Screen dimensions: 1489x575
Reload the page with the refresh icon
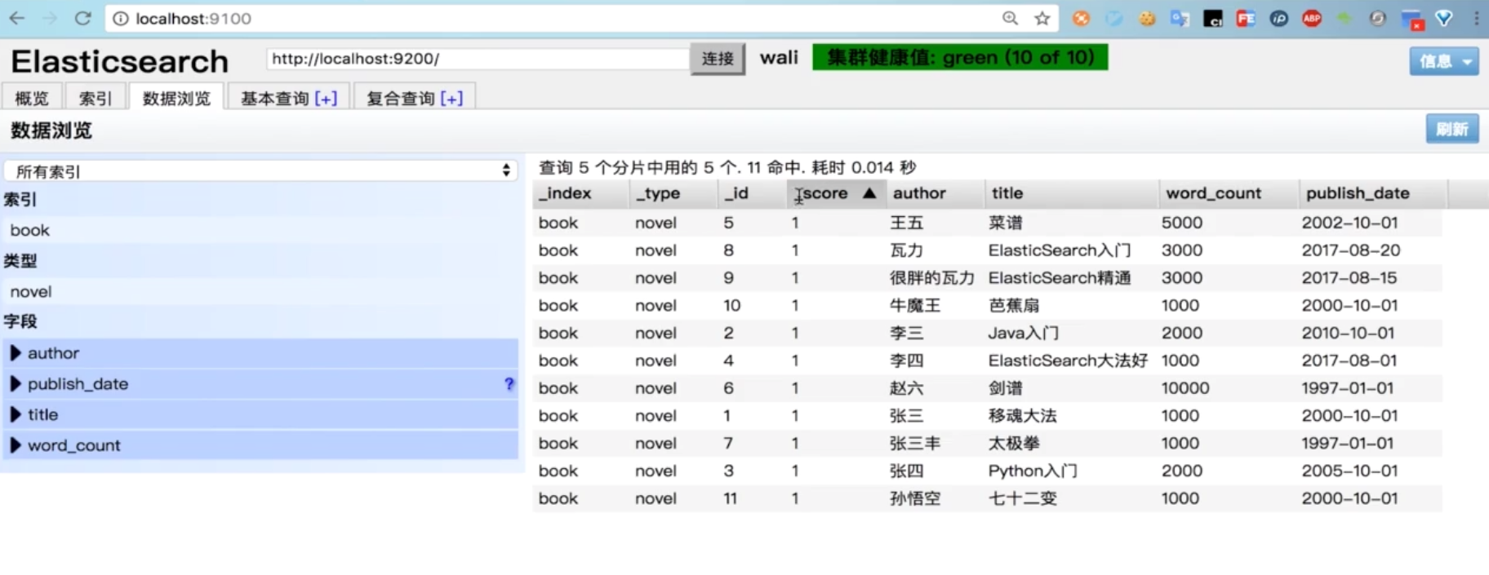[82, 18]
